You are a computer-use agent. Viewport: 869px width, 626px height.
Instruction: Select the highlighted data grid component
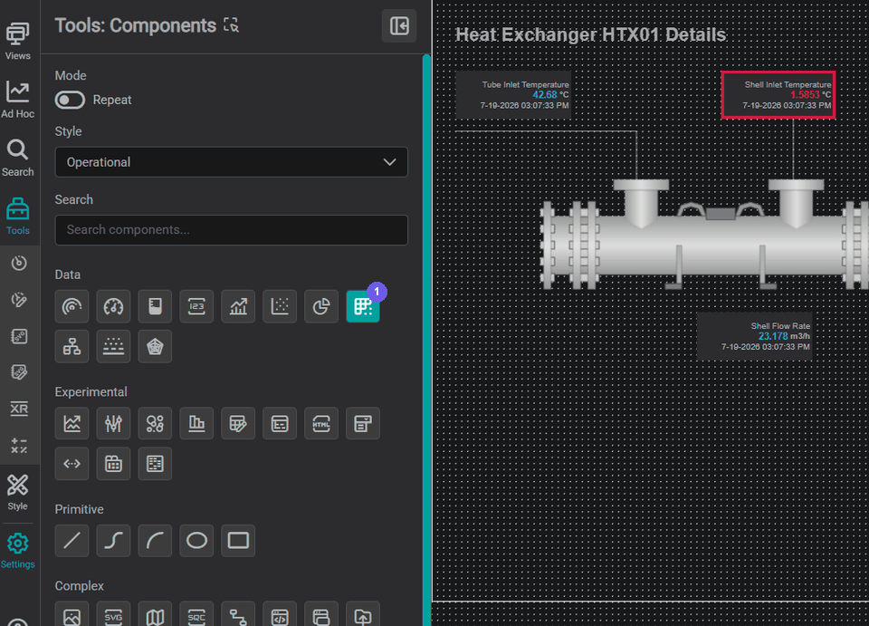(363, 306)
